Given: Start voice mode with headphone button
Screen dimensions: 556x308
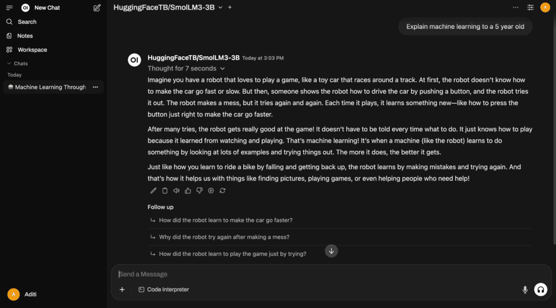Looking at the screenshot, I should (x=540, y=290).
